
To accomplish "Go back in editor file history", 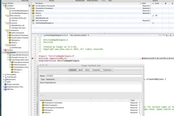I will point(38,35).
